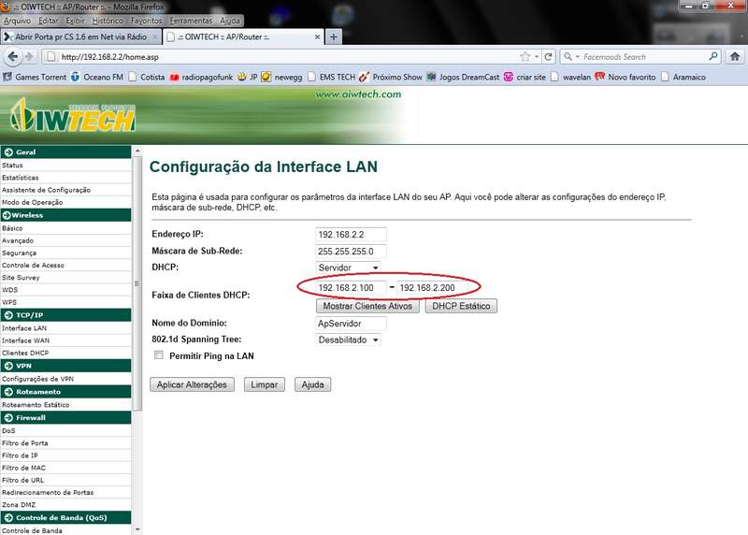The image size is (748, 535).
Task: Open the Zona DMZ sidebar link
Action: [x=19, y=505]
